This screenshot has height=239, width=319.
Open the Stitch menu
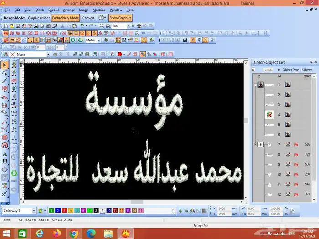point(40,10)
